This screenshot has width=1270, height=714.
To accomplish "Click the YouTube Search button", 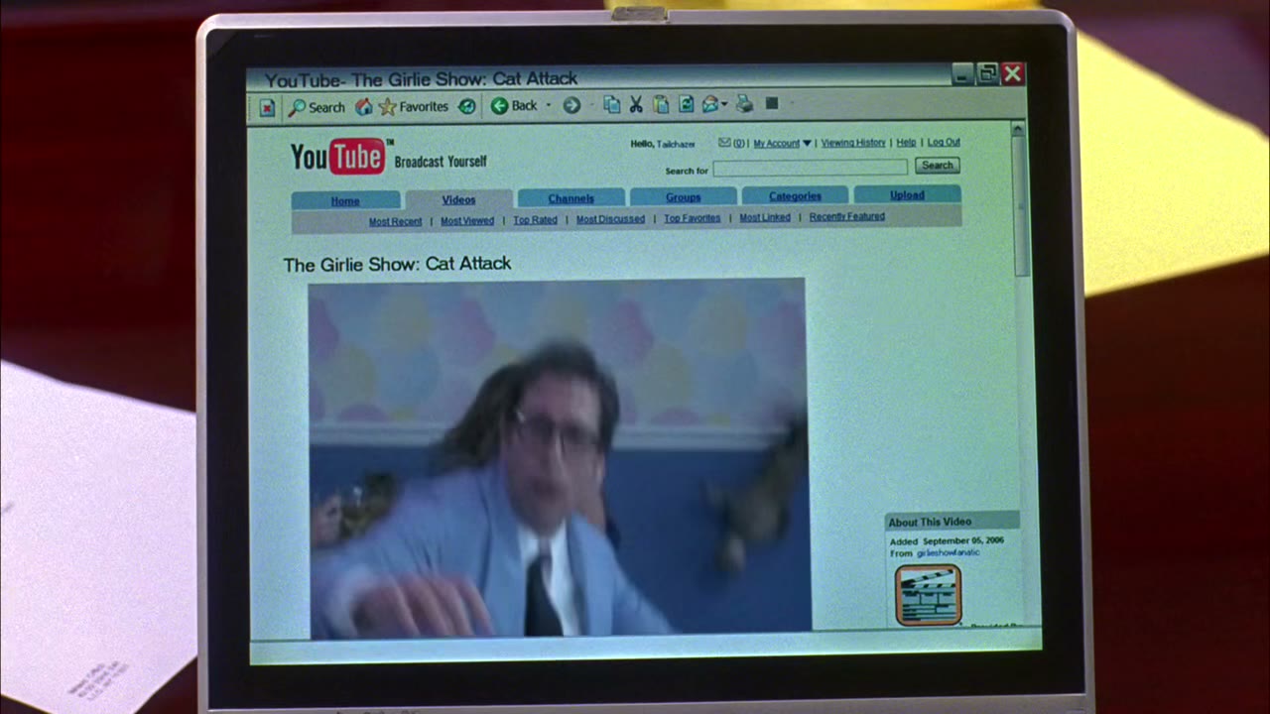I will tap(937, 166).
